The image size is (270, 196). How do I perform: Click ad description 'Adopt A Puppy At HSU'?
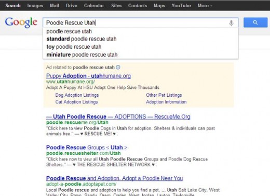(103, 87)
